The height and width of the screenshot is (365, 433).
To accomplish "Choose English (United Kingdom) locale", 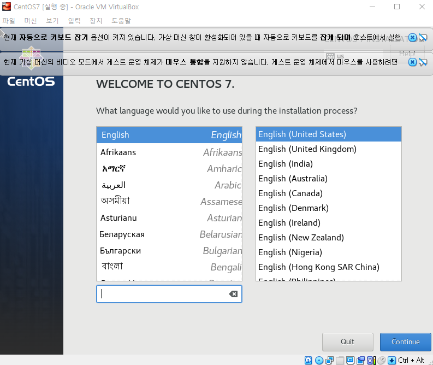I will [329, 149].
